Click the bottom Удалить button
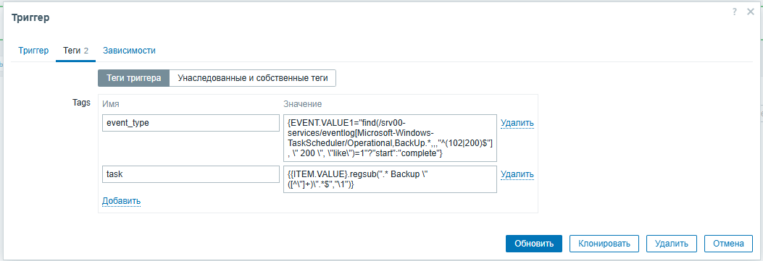 click(x=672, y=244)
